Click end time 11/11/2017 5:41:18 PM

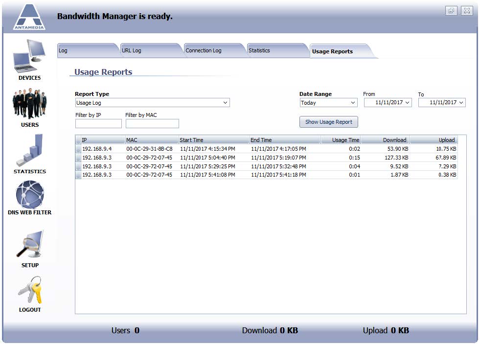[278, 175]
